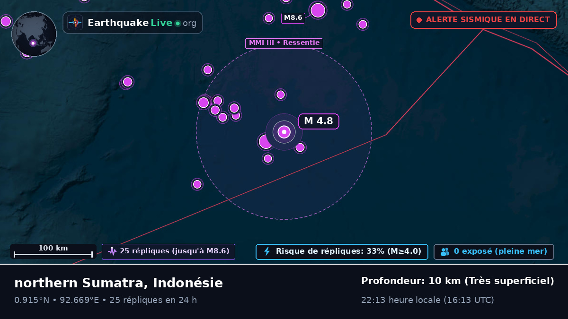Click the 22:13 heure locale (16:13 UTC) time
This screenshot has height=319, width=568.
click(427, 300)
